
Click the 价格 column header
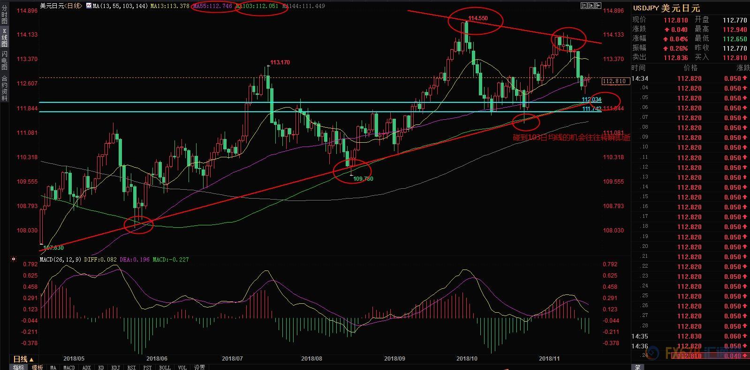691,68
